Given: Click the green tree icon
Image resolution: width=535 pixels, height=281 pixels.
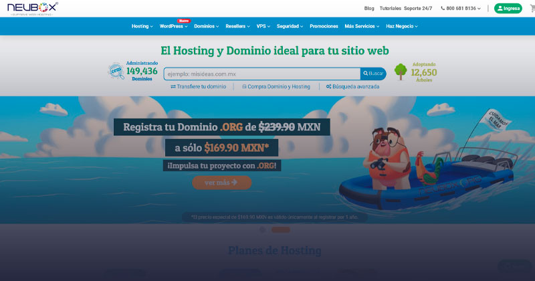Looking at the screenshot, I should [x=401, y=72].
